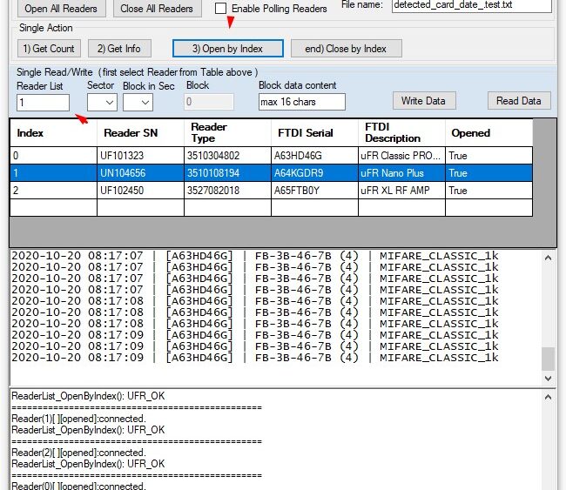Screen dimensions: 566x490
Task: Click Reader(2)[ ][opened]:connected. status line
Action: coord(78,453)
